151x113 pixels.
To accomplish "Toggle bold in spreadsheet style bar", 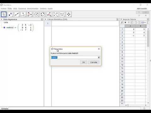I will tap(125, 23).
